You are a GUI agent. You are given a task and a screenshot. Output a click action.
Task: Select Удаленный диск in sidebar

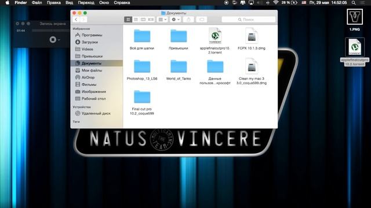pos(97,113)
